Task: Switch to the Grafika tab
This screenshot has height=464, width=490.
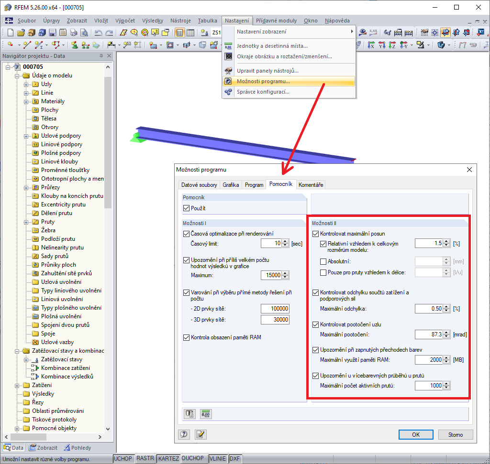Action: click(231, 185)
